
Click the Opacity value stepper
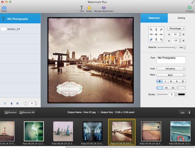[185, 48]
